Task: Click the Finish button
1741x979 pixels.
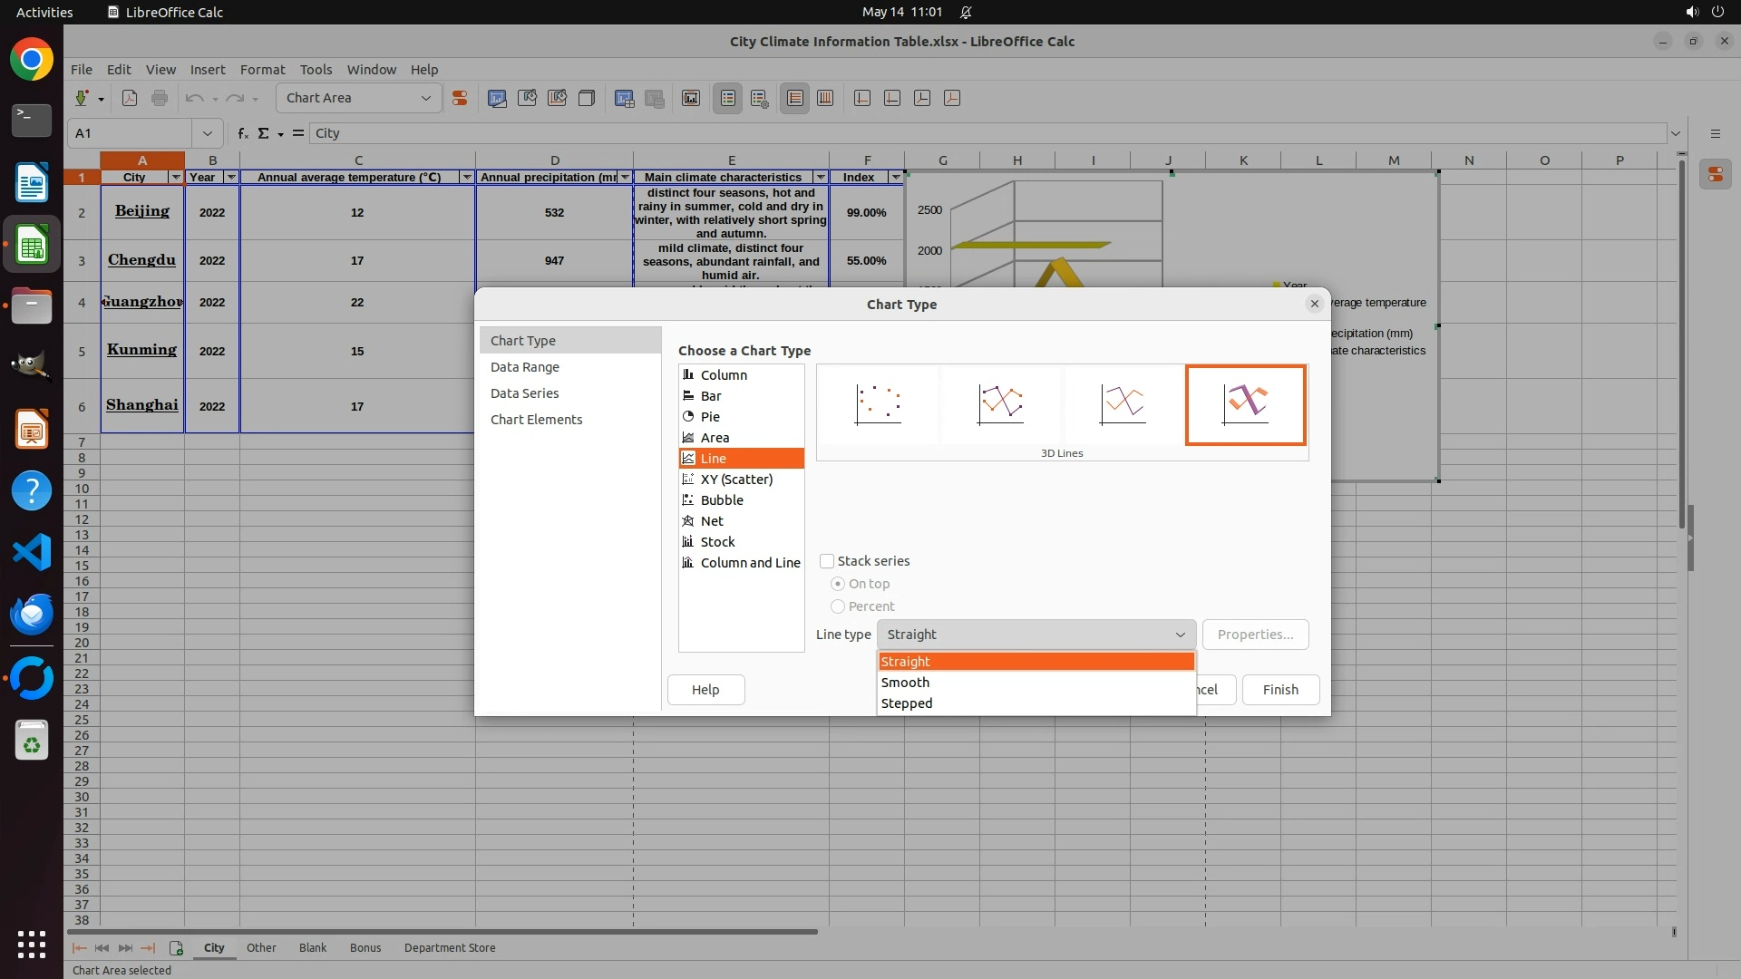Action: point(1279,690)
